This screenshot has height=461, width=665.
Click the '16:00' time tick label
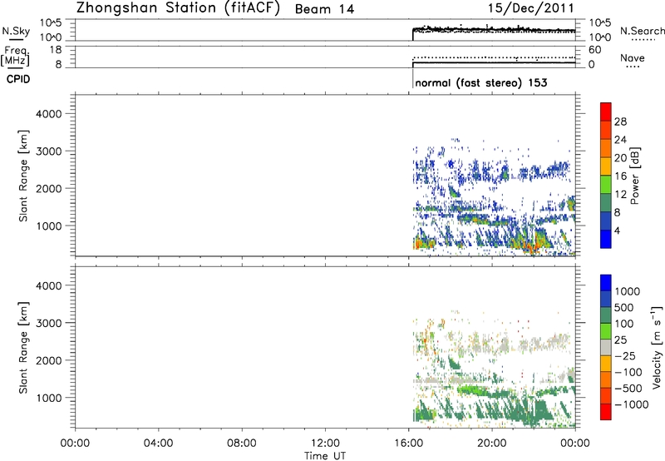point(408,444)
